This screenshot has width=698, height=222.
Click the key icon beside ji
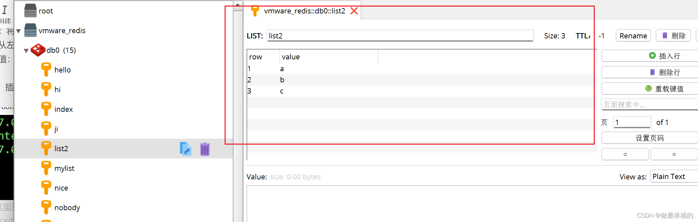(x=46, y=129)
